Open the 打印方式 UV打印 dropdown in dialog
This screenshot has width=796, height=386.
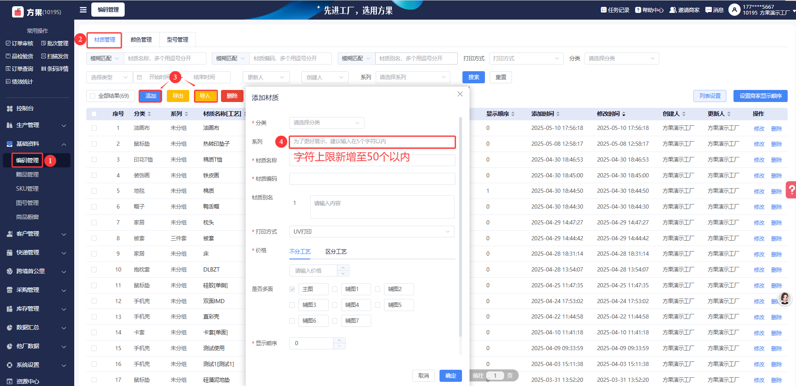(372, 232)
